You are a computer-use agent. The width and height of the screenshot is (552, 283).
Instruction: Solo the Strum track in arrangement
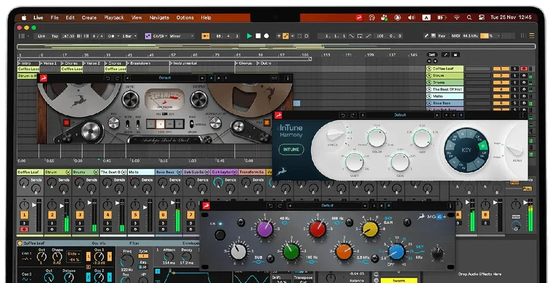[x=515, y=76]
